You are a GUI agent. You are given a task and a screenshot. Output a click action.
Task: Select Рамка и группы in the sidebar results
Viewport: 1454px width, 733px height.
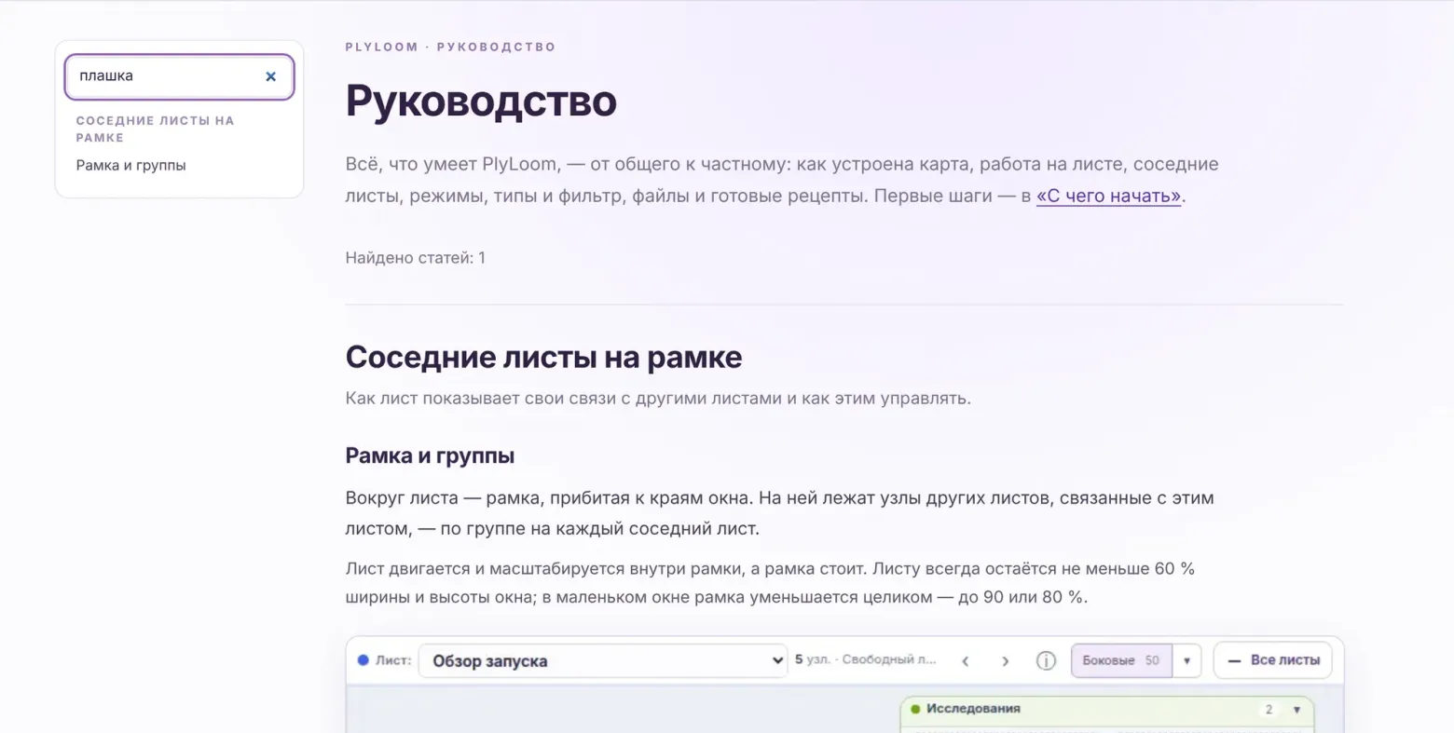(131, 166)
